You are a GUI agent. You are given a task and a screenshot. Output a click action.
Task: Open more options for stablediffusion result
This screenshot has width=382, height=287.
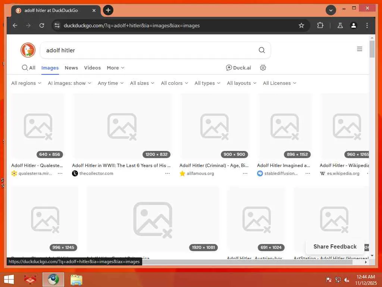pos(308,173)
